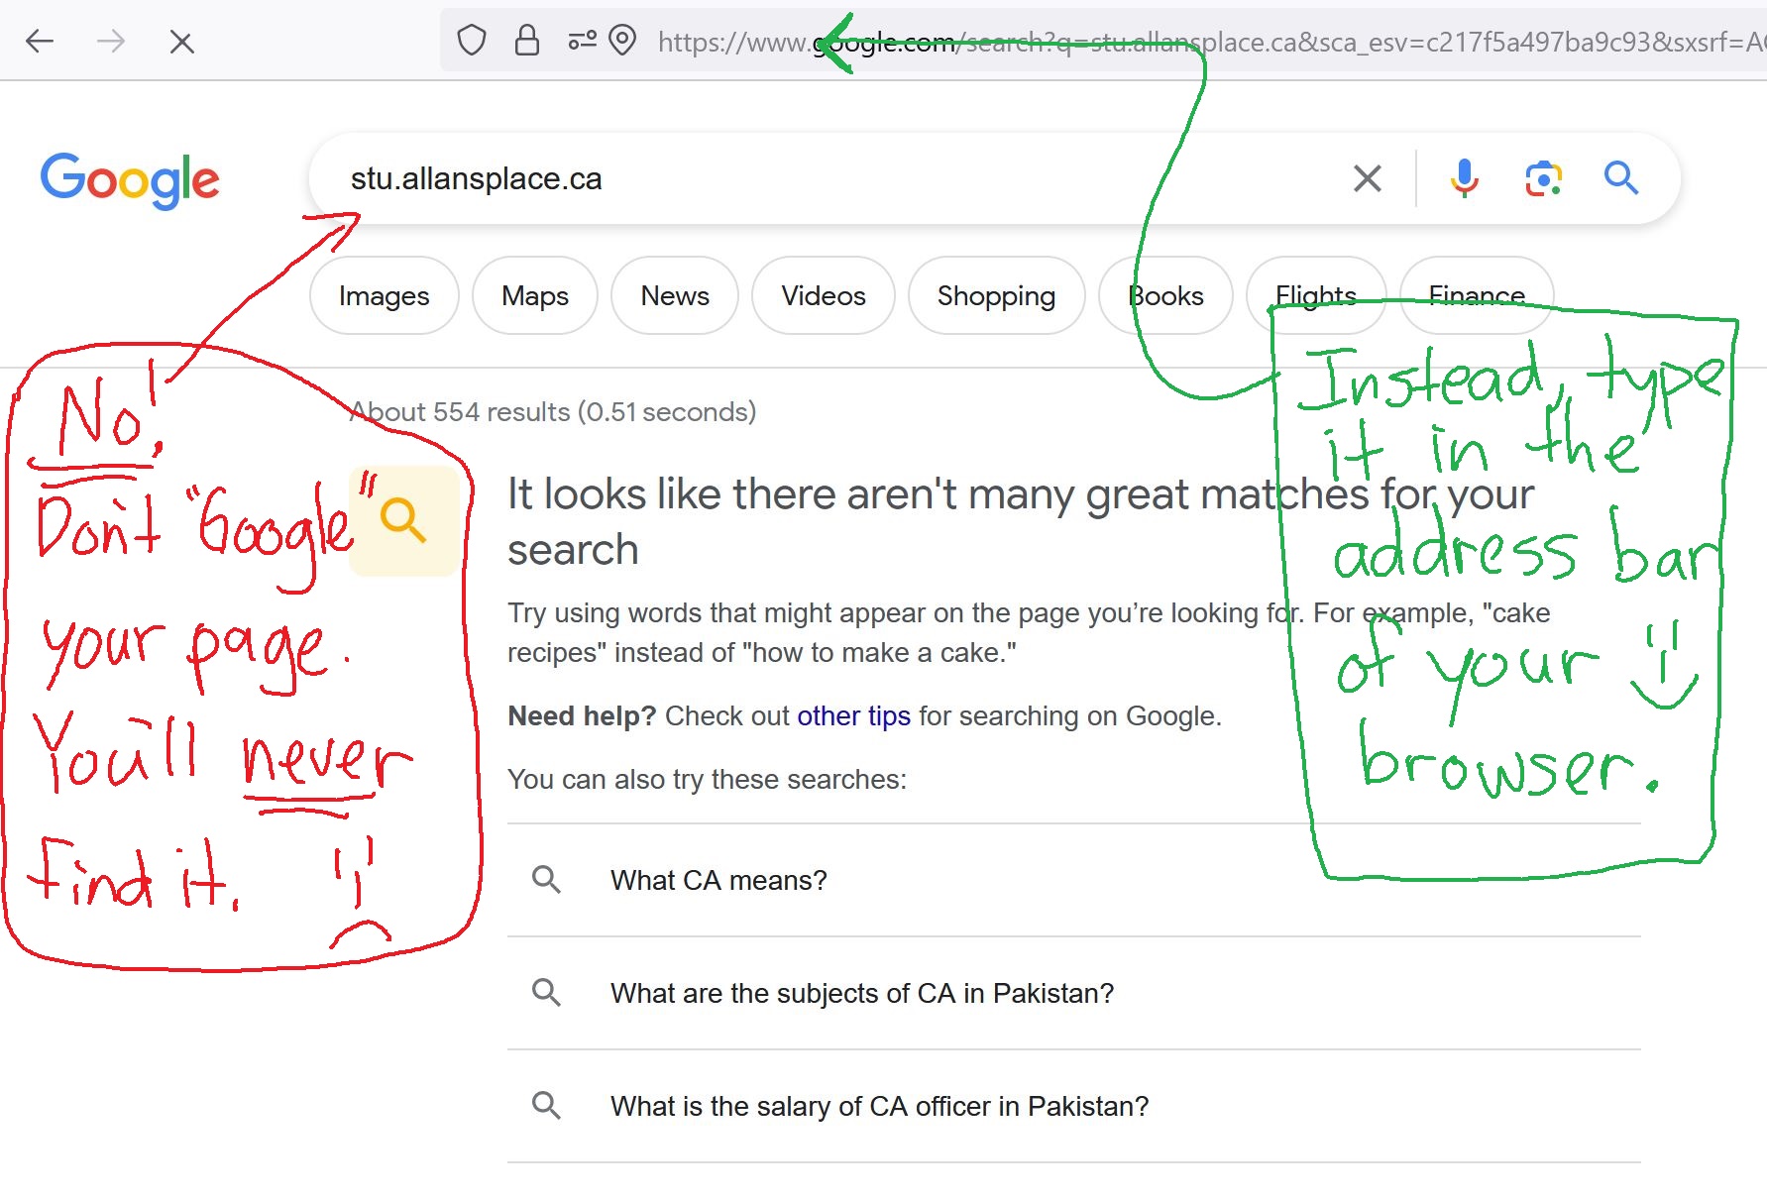Select the Books results tab
Image resolution: width=1767 pixels, height=1200 pixels.
click(x=1165, y=295)
